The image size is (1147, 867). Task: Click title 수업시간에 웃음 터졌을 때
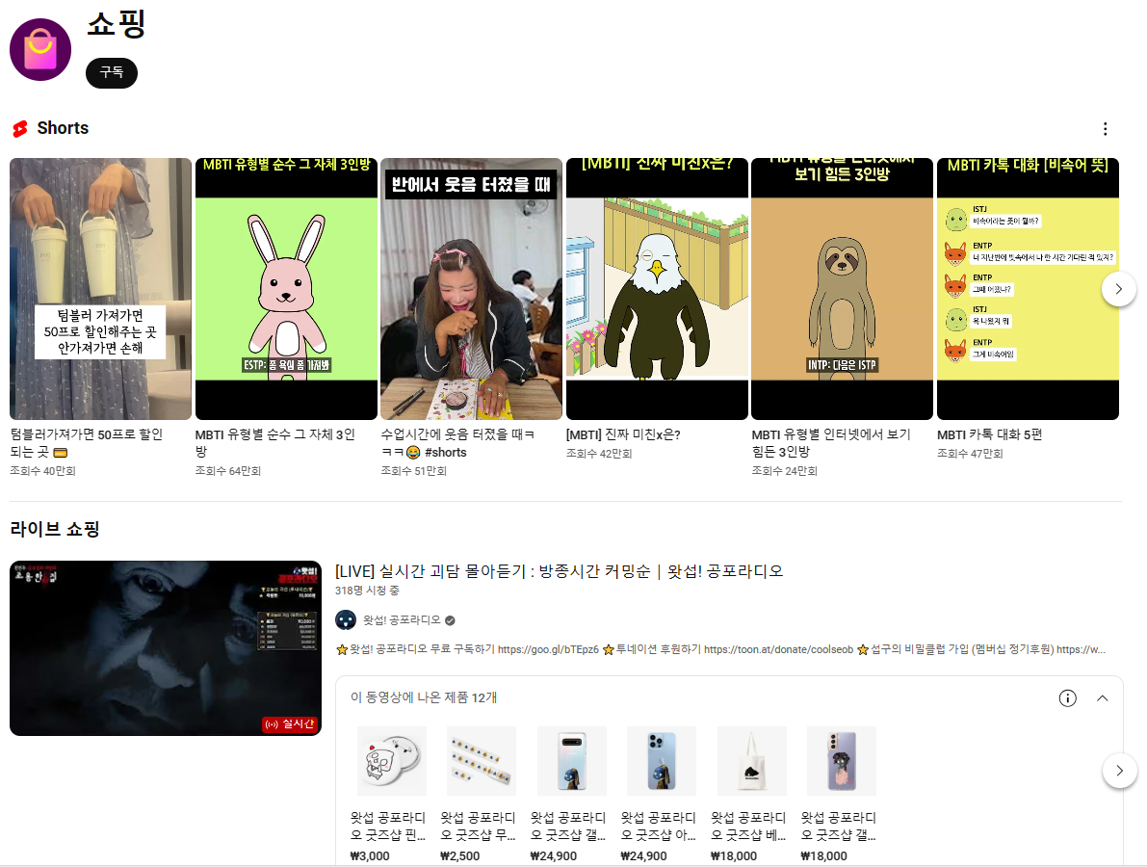point(457,443)
